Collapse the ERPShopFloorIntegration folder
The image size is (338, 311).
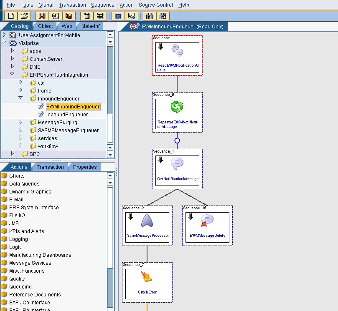tap(12, 75)
